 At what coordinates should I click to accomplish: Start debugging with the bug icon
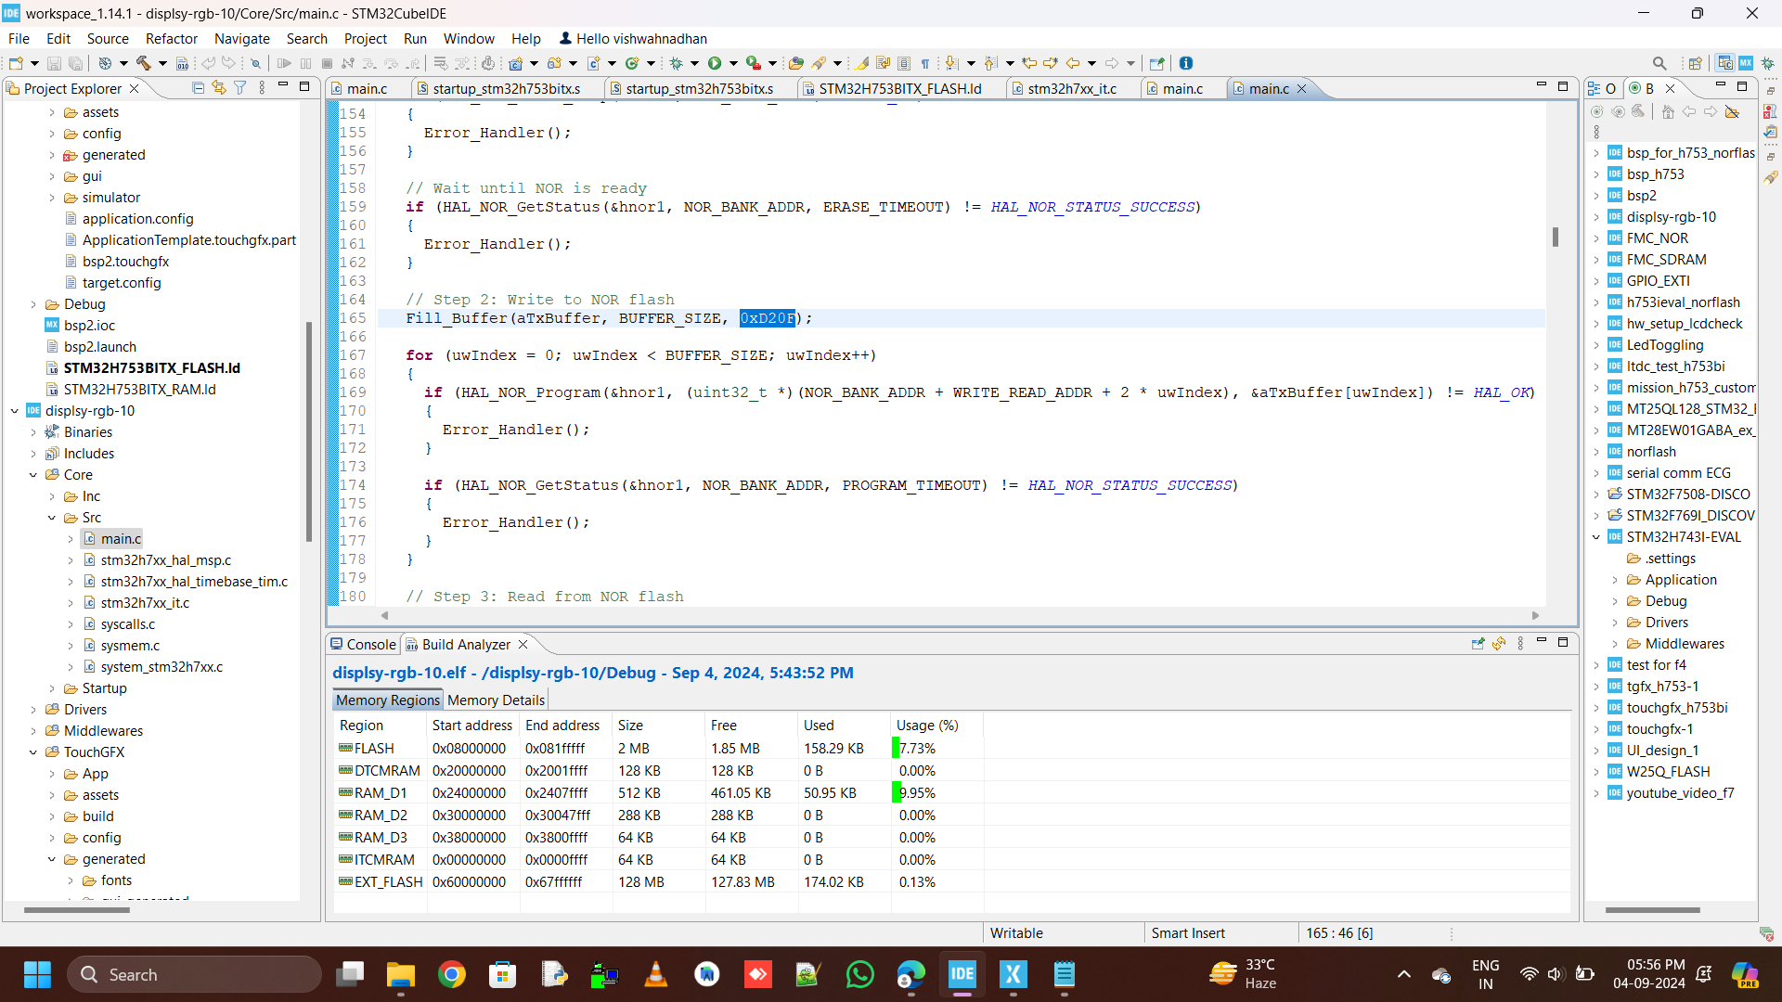pyautogui.click(x=676, y=63)
